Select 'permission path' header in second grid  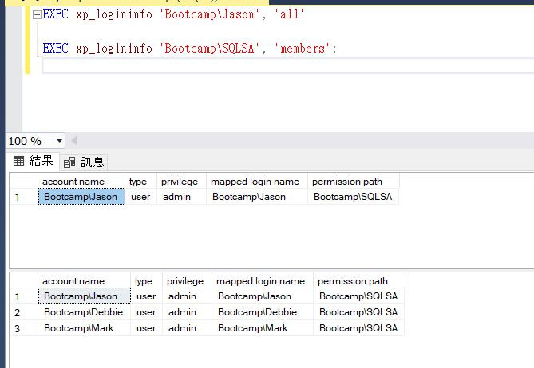coord(359,281)
